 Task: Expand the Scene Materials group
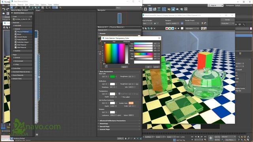pyautogui.click(x=22, y=75)
